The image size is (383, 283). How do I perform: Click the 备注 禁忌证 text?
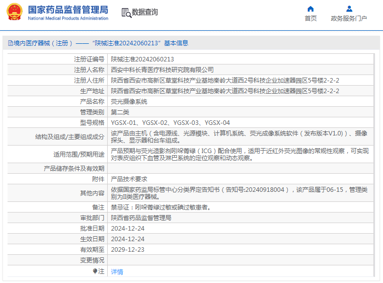coord(161,207)
